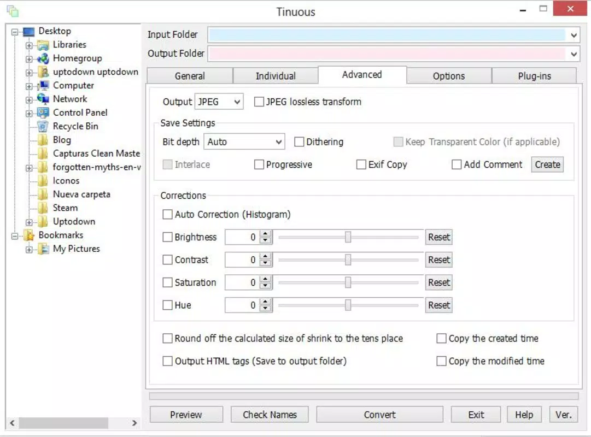Expand the My Pictures tree node
The image size is (591, 437).
(29, 250)
